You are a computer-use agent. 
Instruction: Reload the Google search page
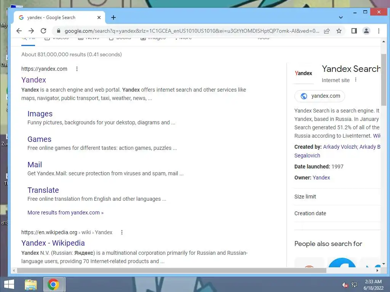point(43,31)
